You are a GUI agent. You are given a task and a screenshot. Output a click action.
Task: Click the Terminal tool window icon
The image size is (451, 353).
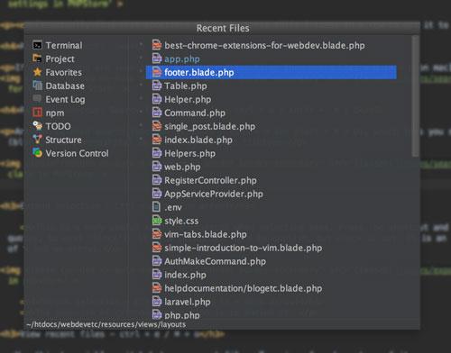pyautogui.click(x=37, y=45)
